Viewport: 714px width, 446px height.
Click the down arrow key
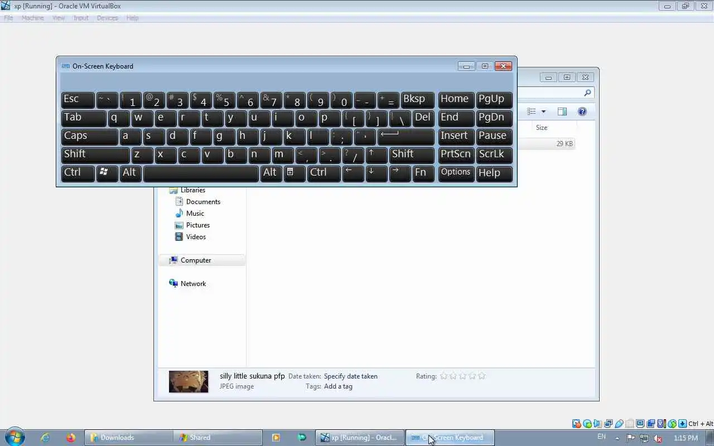377,173
